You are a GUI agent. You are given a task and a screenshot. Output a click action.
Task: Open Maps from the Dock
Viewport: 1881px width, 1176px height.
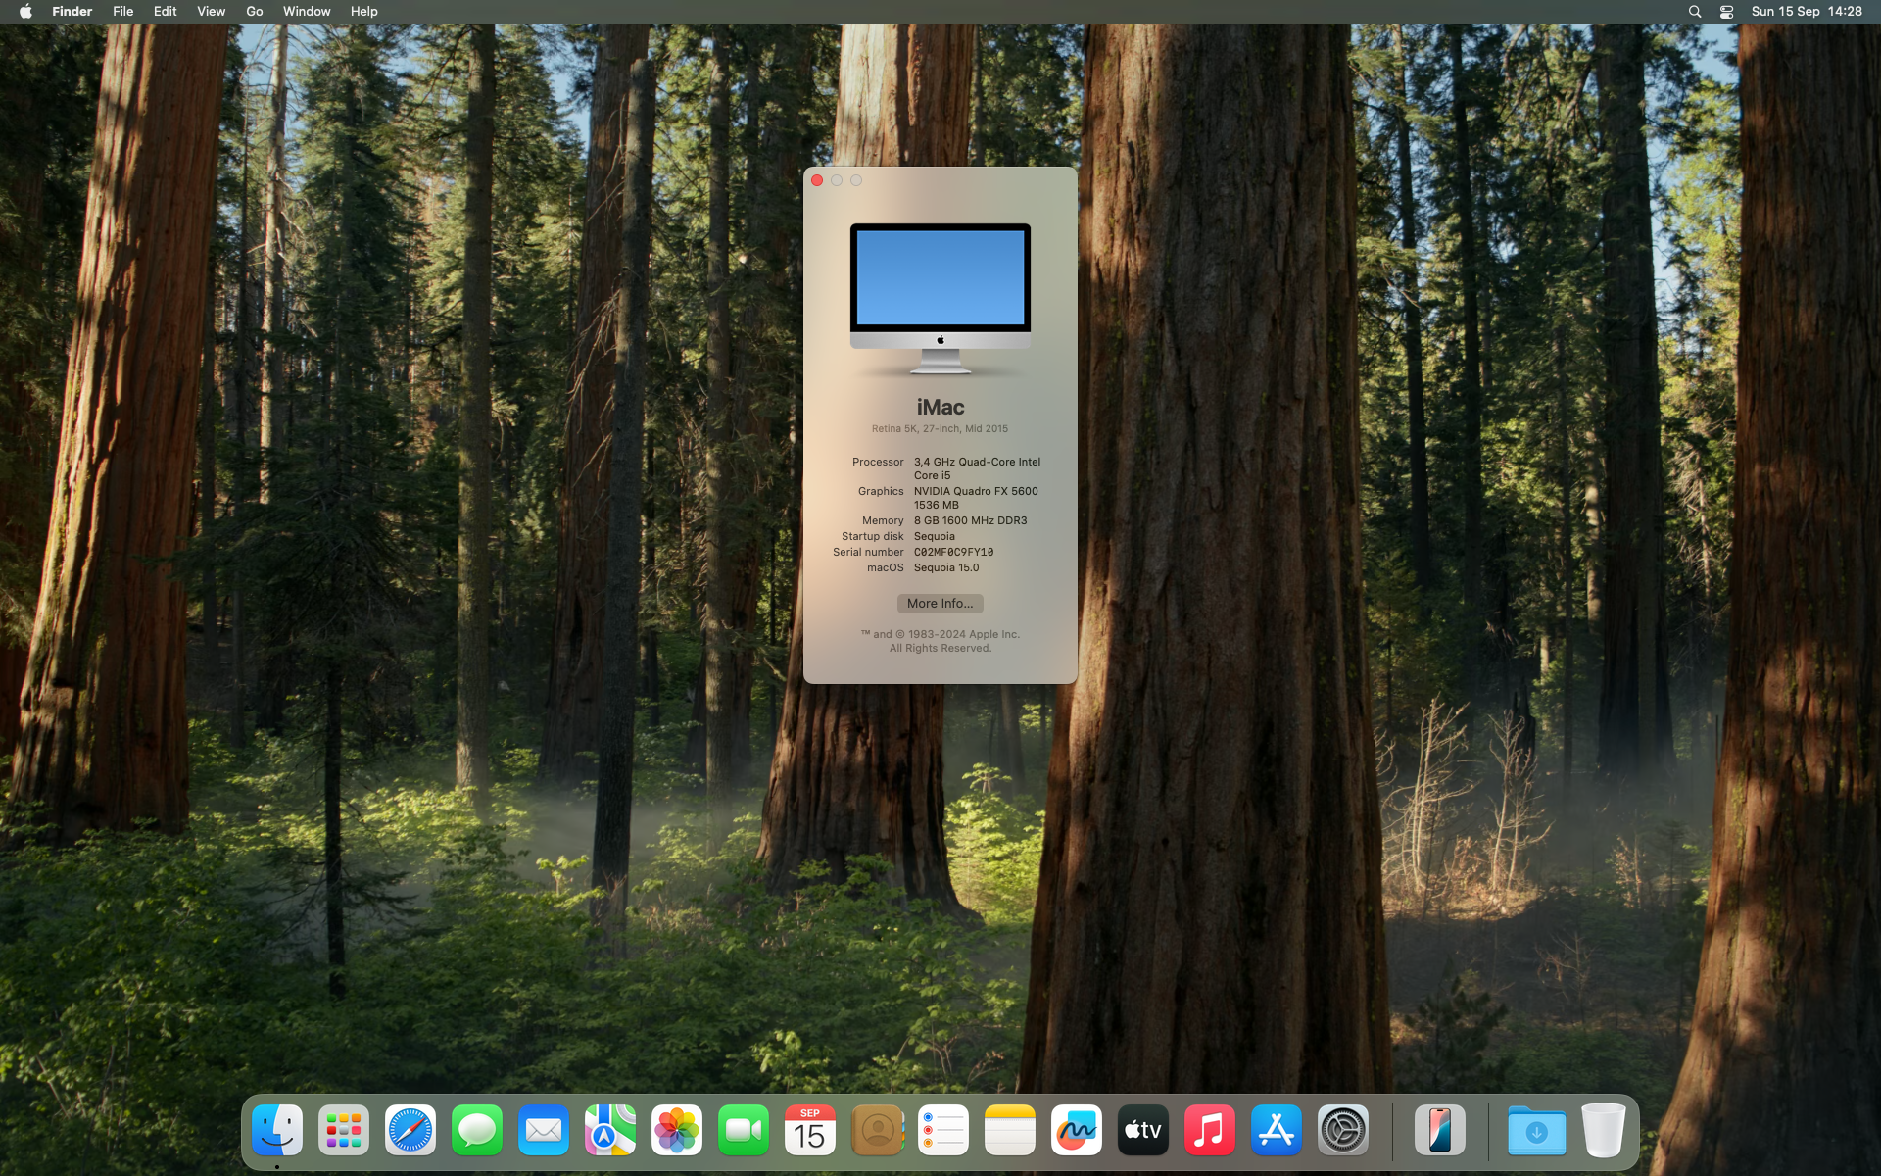click(x=610, y=1131)
